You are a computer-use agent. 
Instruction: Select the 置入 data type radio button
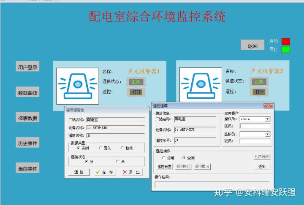click(100, 148)
